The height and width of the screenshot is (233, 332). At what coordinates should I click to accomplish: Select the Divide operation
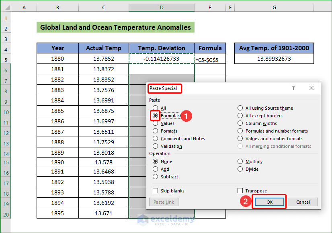tap(240, 169)
